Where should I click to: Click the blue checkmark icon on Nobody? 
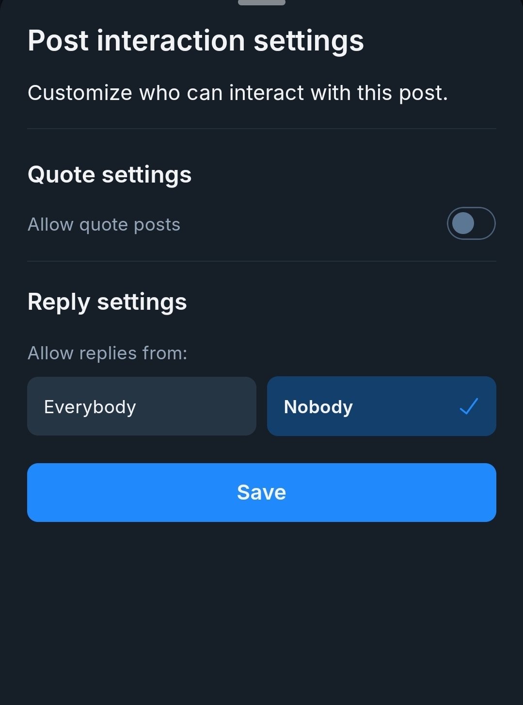tap(469, 406)
